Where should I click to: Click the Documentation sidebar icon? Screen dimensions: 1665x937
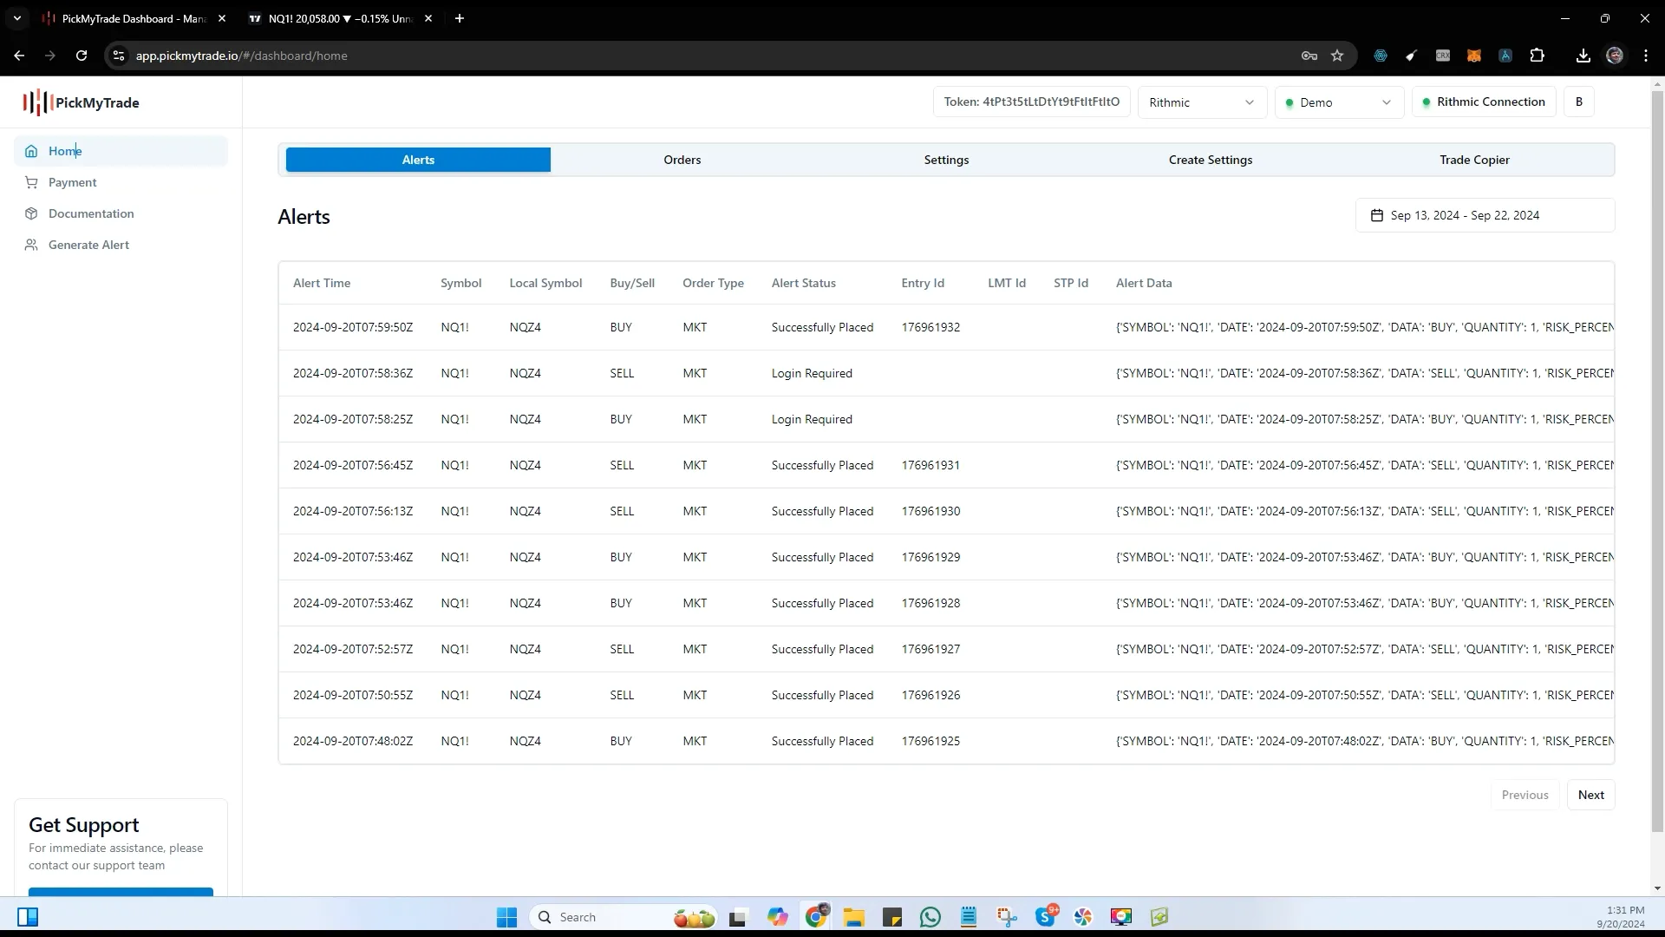pyautogui.click(x=31, y=213)
